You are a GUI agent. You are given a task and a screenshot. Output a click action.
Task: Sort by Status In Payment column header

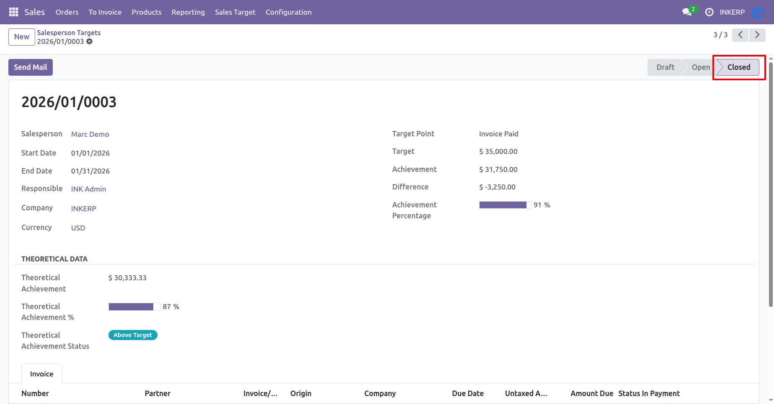point(649,394)
